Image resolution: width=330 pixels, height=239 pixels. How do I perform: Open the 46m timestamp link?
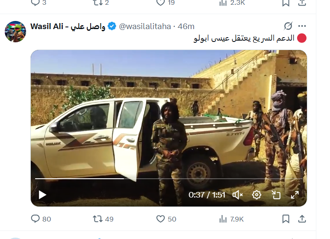click(186, 27)
